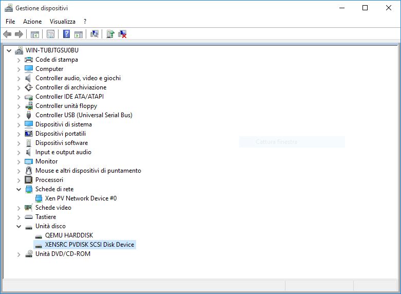Click the back arrow in toolbar
The image size is (401, 294).
point(7,34)
